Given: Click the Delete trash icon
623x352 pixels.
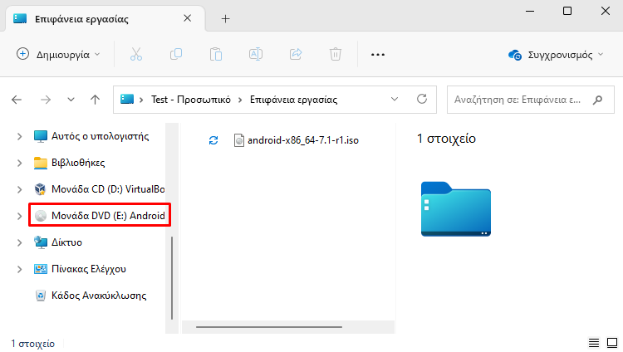Looking at the screenshot, I should click(x=336, y=54).
